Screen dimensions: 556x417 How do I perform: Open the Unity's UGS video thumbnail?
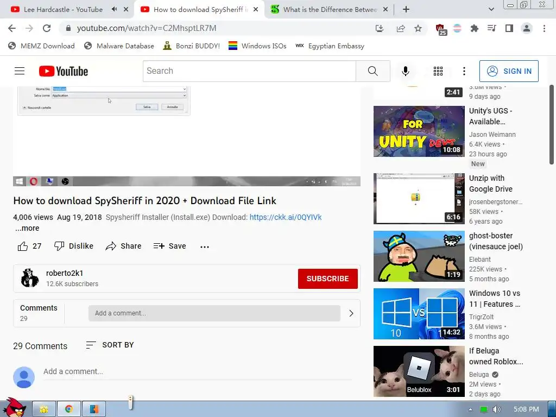tap(419, 131)
